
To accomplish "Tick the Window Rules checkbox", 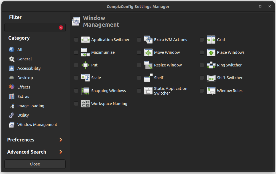I will click(x=202, y=91).
